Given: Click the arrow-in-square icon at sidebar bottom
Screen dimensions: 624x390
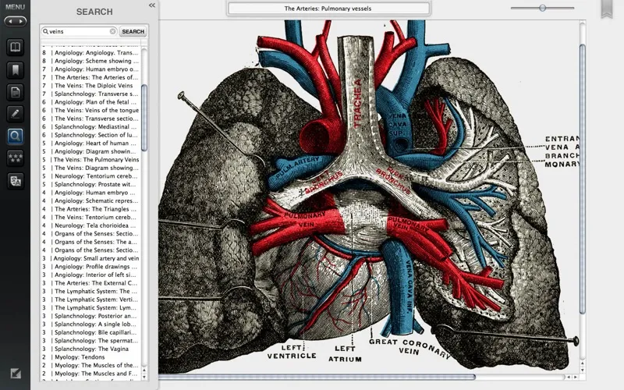Looking at the screenshot, I should 15,374.
